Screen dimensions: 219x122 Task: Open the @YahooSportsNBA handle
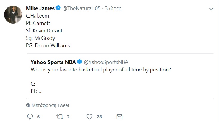point(106,62)
